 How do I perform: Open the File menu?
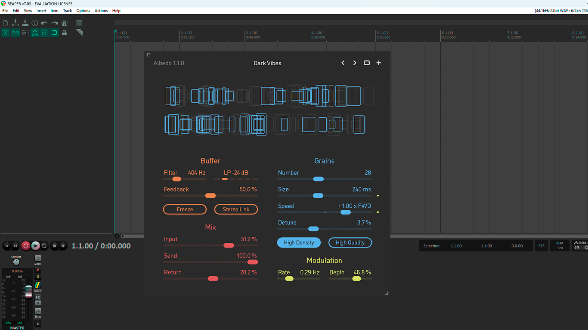click(x=5, y=10)
